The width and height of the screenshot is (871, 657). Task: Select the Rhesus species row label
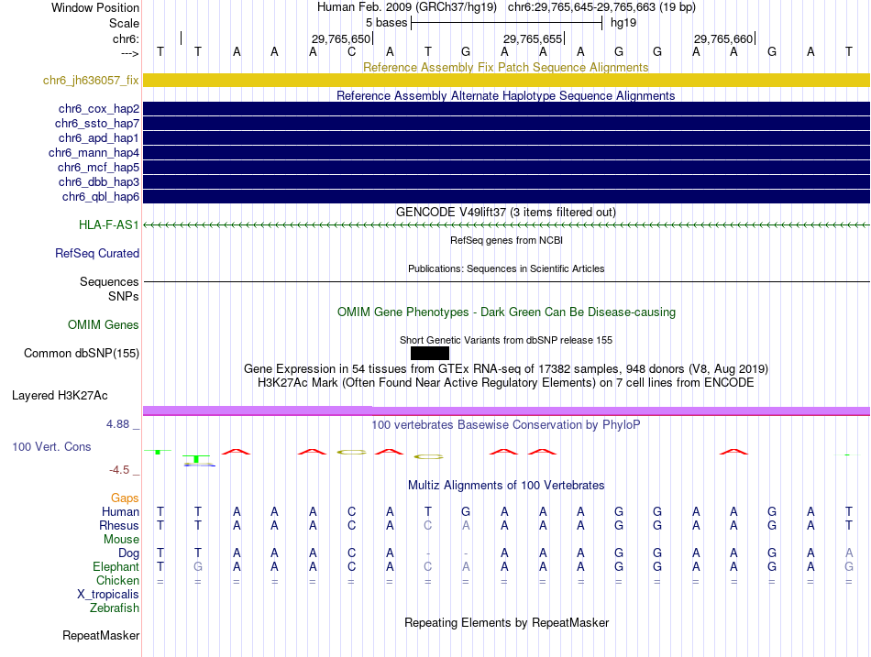[x=119, y=525]
